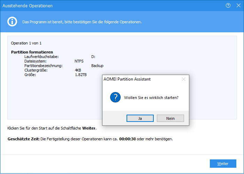The image size is (244, 174).
Task: Decline with the Nein button
Action: (x=170, y=118)
